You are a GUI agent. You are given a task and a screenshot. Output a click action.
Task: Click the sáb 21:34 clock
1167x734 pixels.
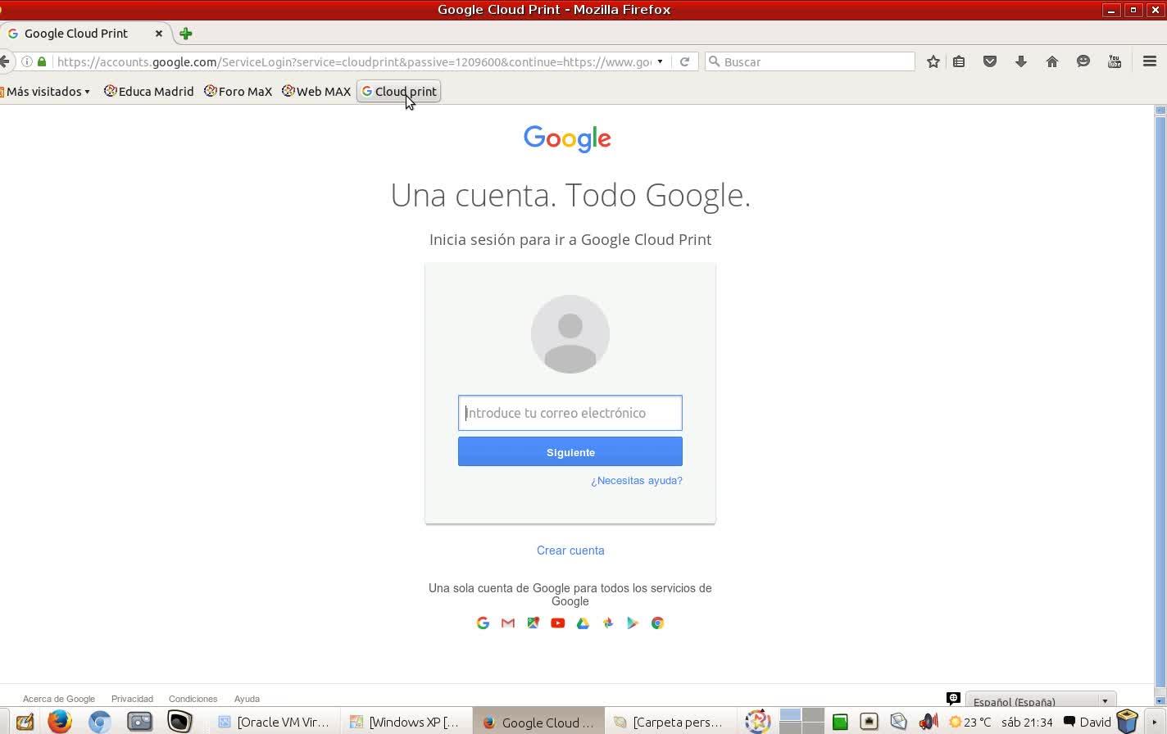click(1027, 722)
